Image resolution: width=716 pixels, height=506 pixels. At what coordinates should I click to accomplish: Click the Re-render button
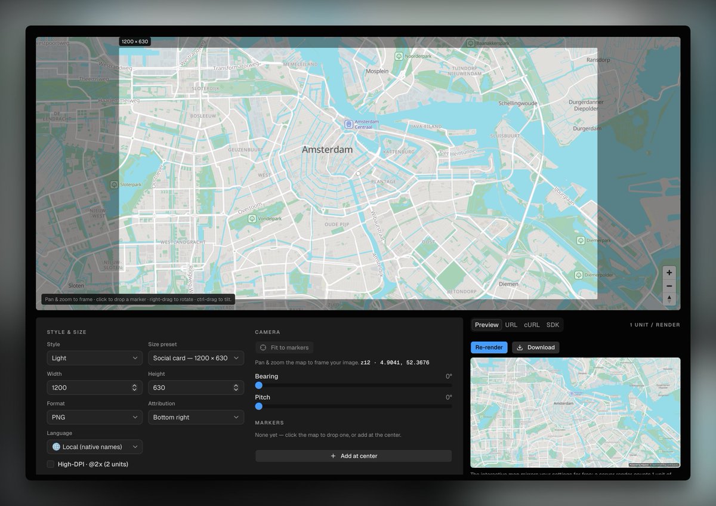[x=489, y=347]
